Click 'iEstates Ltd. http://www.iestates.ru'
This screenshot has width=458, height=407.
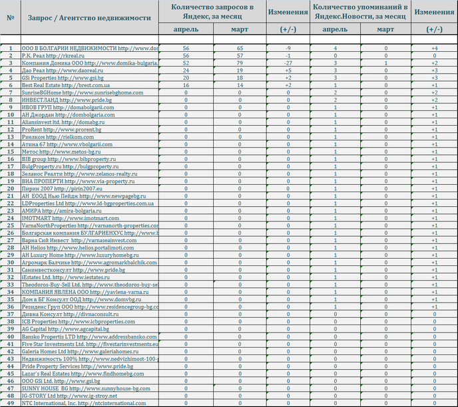(90, 277)
